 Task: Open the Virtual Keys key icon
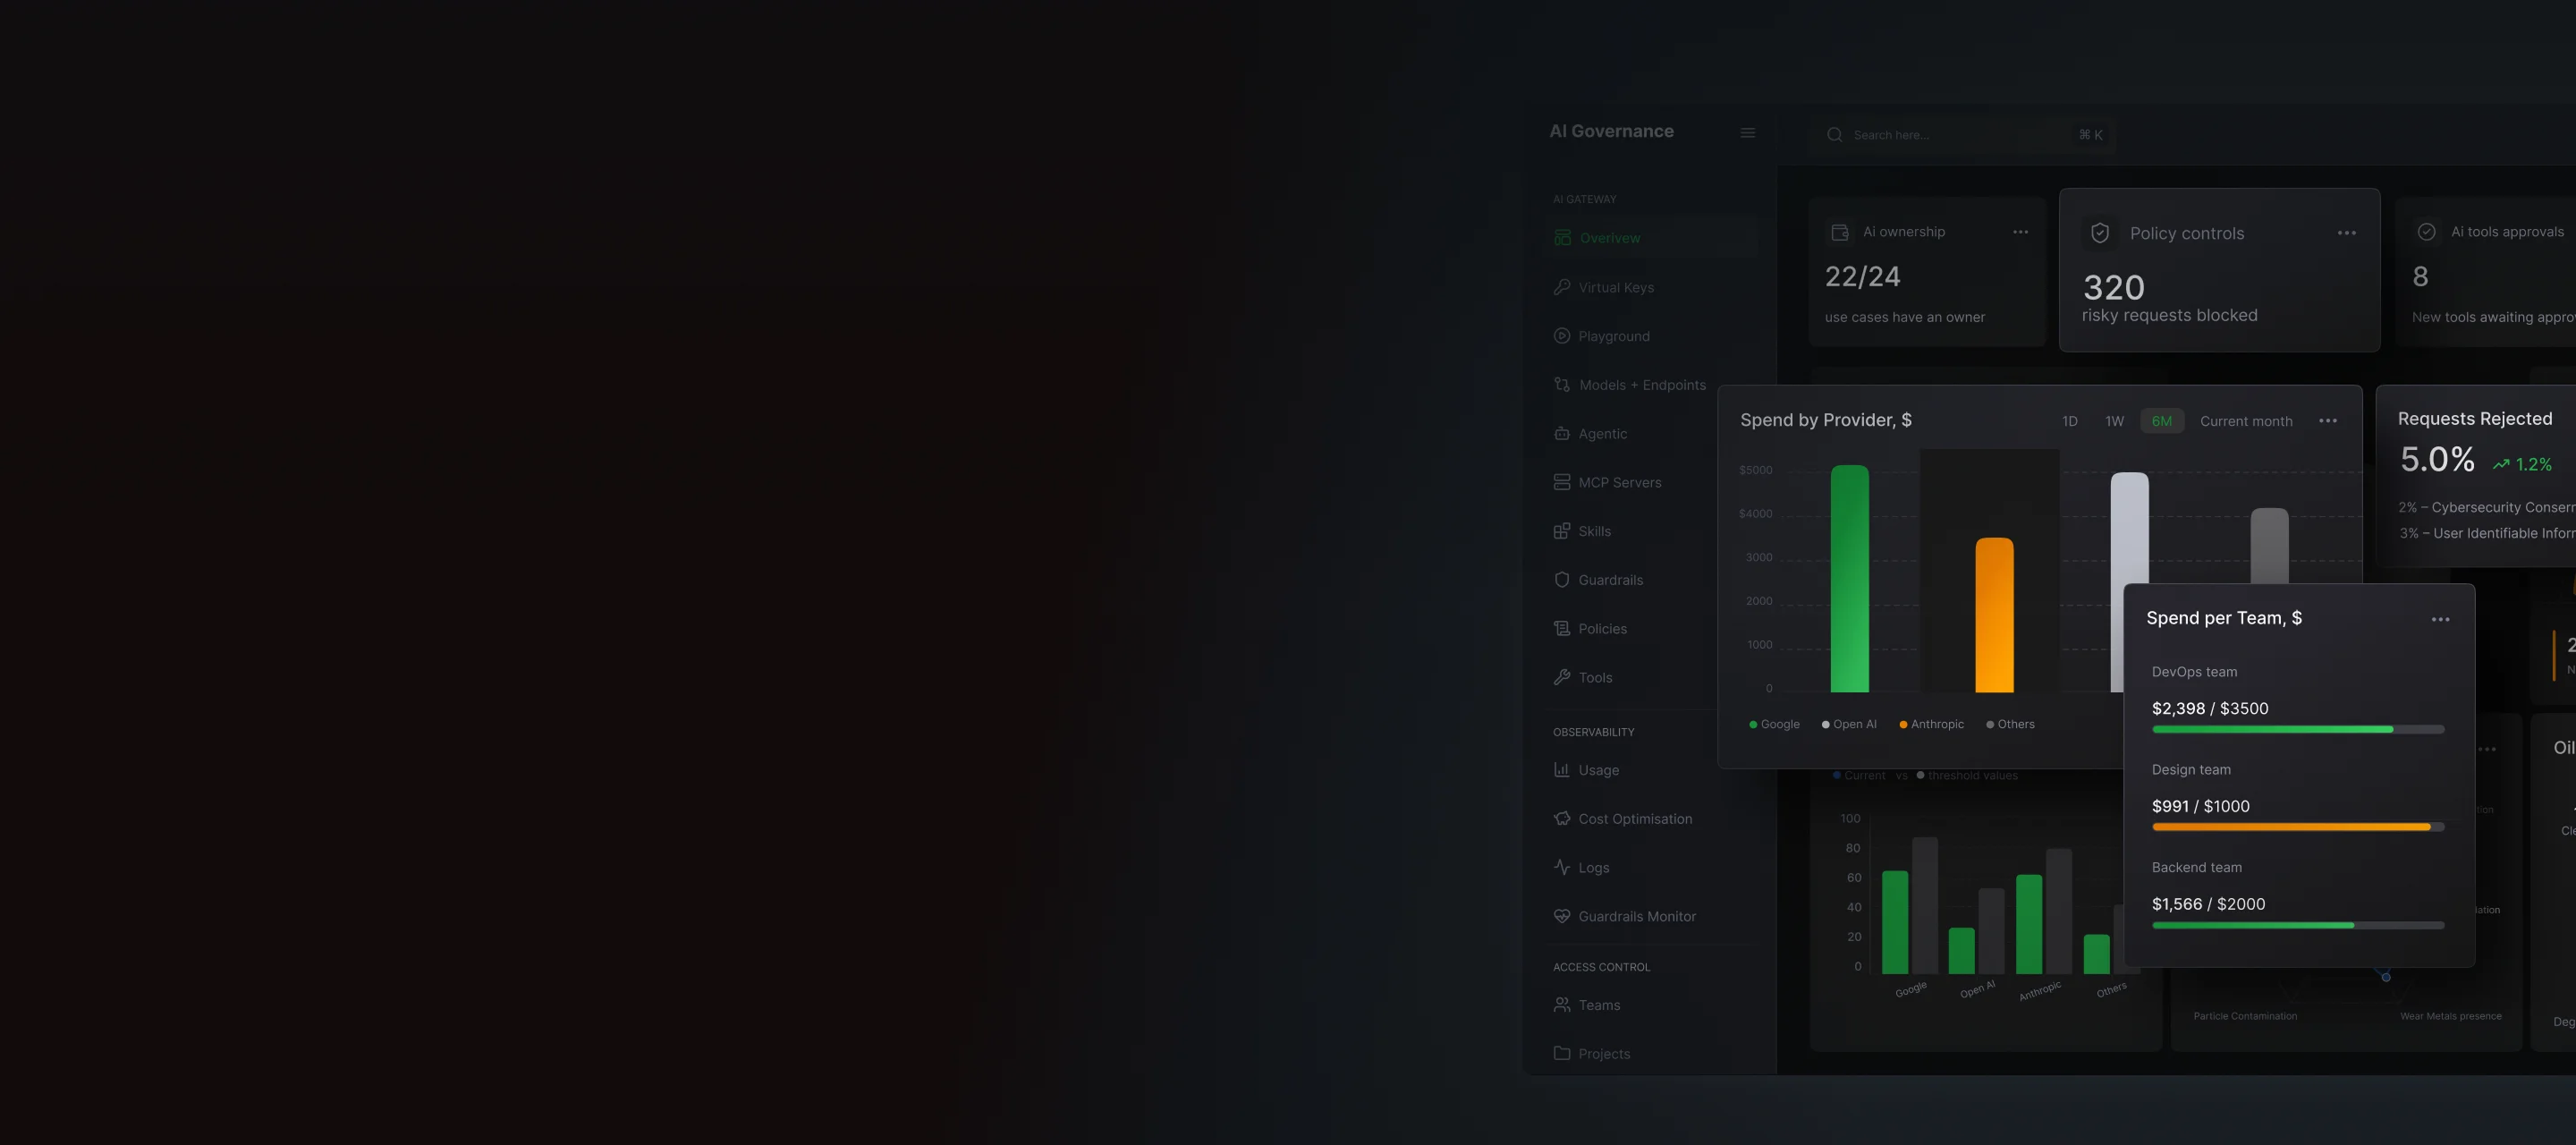tap(1561, 287)
